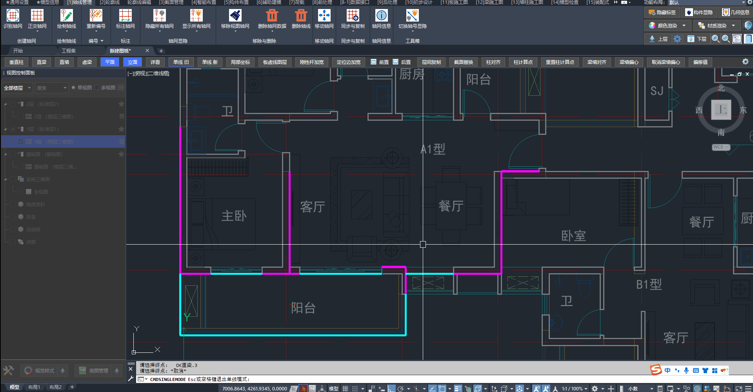
Task: Check the 2层 (标准层2) checkbox
Action: pos(13,104)
